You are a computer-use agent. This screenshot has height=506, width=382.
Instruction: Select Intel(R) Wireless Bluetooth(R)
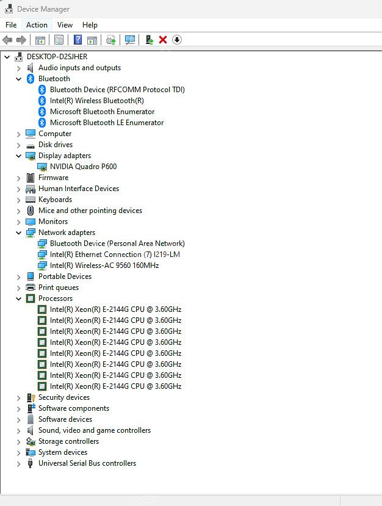(97, 101)
